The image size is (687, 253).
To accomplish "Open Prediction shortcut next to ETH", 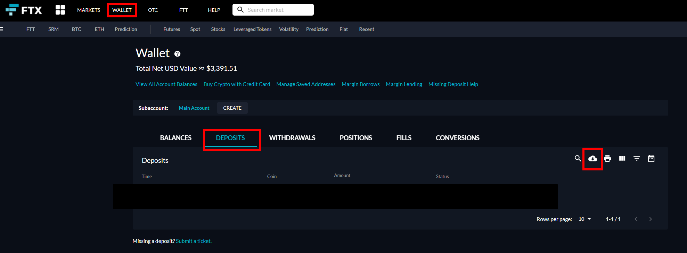I will (126, 29).
